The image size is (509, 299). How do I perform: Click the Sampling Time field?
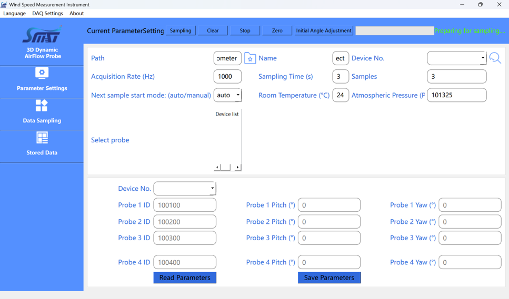tap(341, 76)
